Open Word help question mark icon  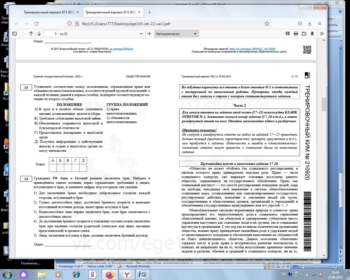[340, 11]
